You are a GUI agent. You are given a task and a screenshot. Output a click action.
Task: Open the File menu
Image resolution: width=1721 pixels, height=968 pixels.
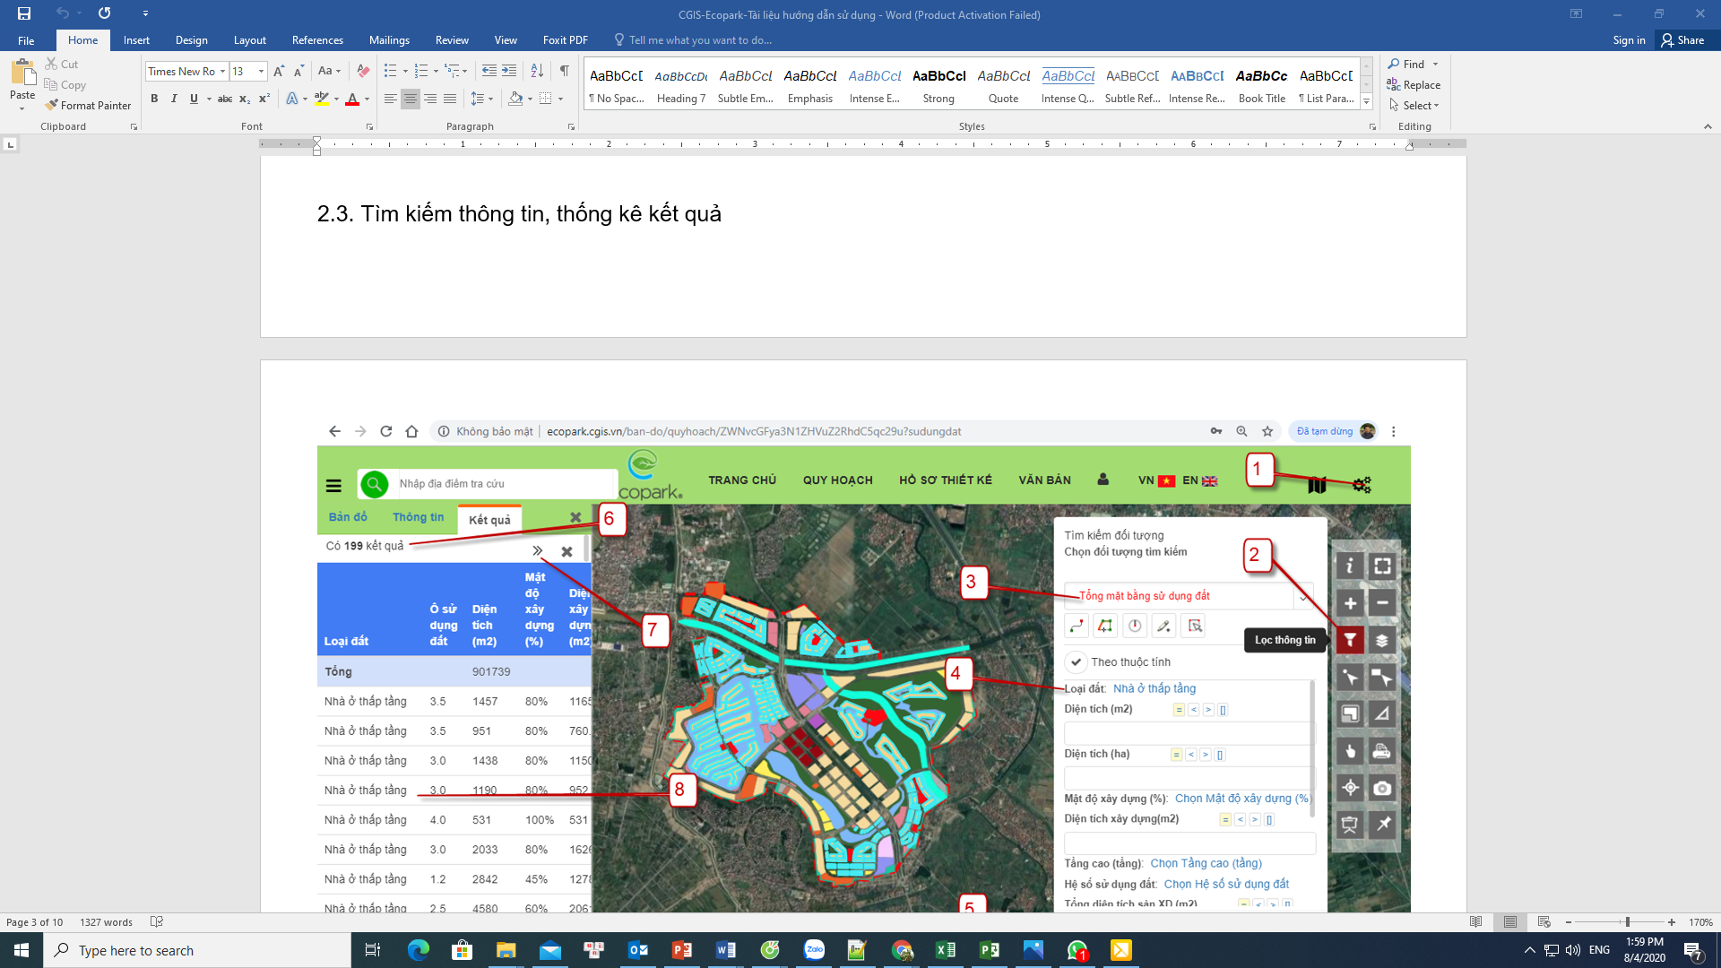coord(26,40)
